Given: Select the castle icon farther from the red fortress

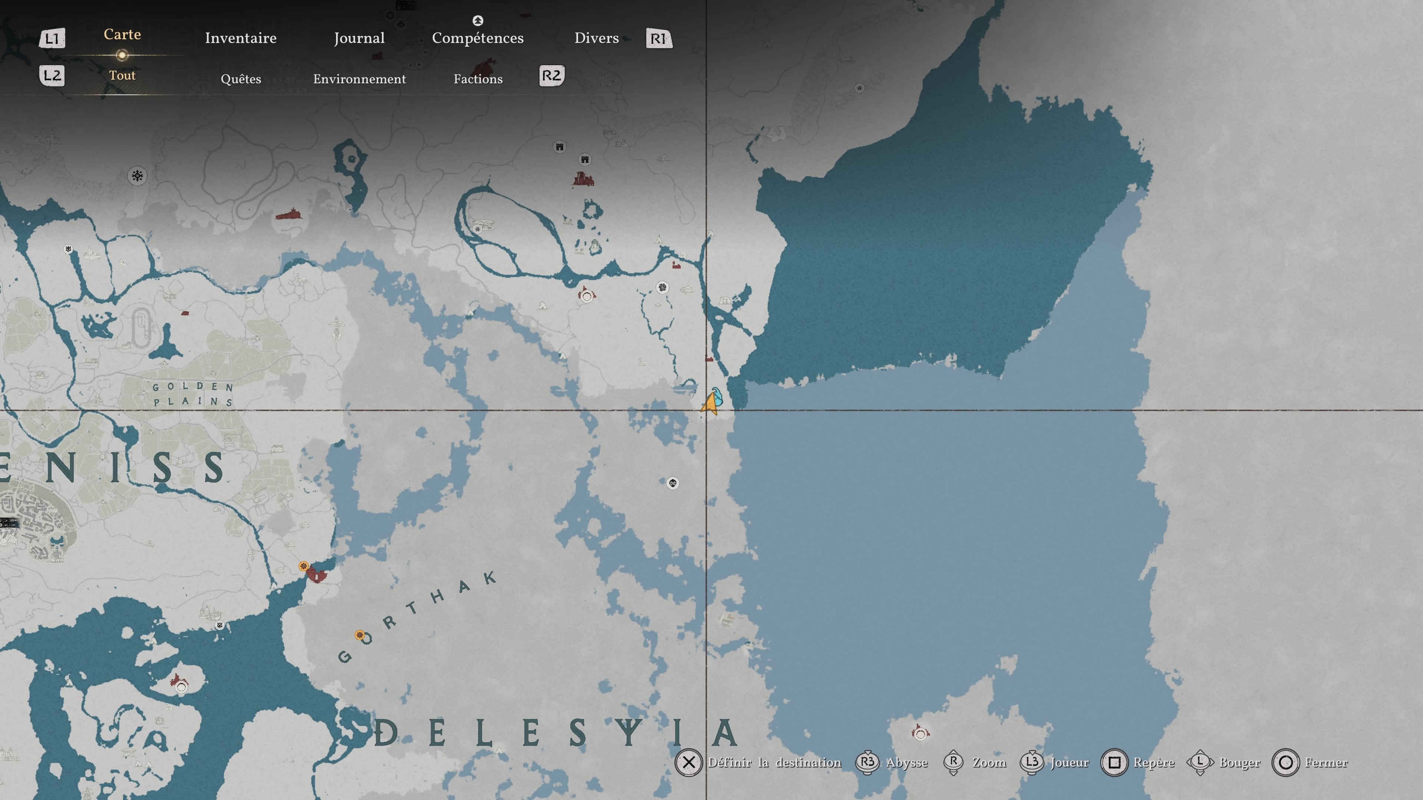Looking at the screenshot, I should pyautogui.click(x=560, y=146).
